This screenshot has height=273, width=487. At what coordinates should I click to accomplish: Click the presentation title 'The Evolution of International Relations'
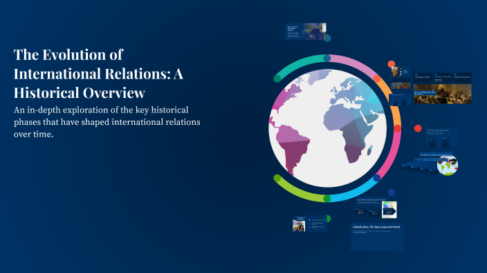pos(98,73)
